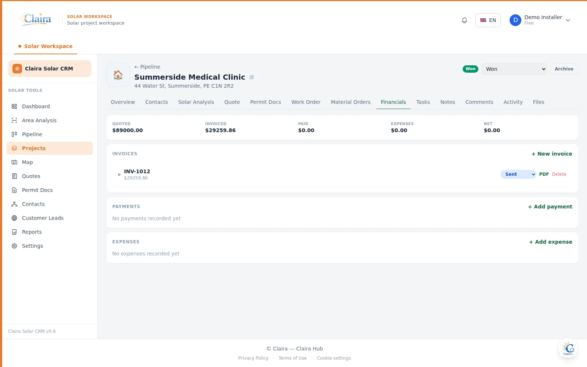Image resolution: width=587 pixels, height=367 pixels.
Task: Click the project house icon
Action: pyautogui.click(x=118, y=75)
